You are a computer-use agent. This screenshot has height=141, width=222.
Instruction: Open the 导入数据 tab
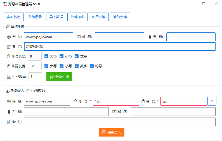coord(56,17)
